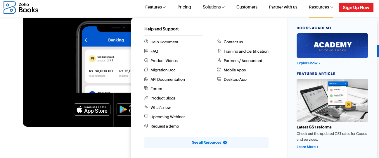Click the Request a demo headset icon
This screenshot has width=379, height=158.
(146, 126)
